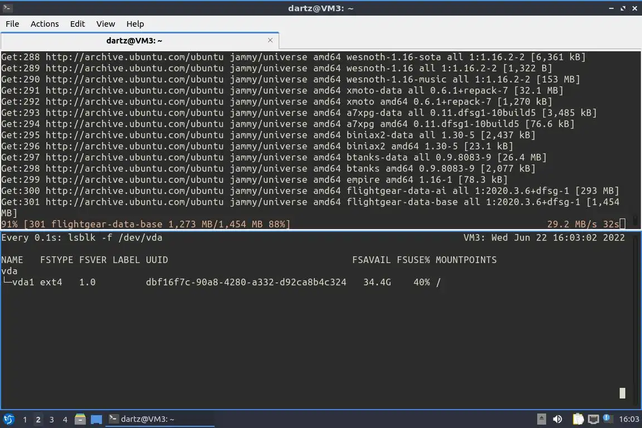Focus dartz@VM3 window in taskbar
The image size is (642, 428).
pyautogui.click(x=160, y=419)
